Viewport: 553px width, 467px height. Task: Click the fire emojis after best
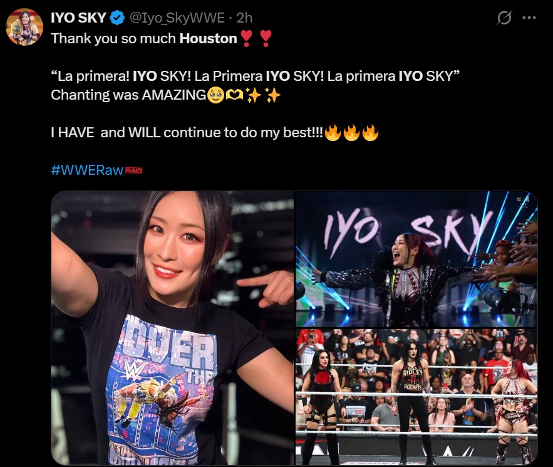click(351, 133)
